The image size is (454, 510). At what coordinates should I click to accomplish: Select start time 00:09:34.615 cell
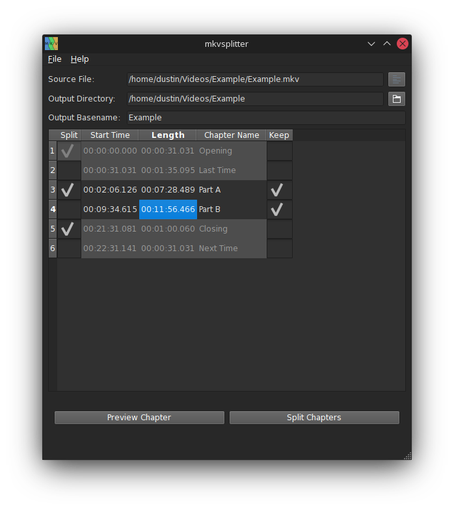tap(110, 209)
